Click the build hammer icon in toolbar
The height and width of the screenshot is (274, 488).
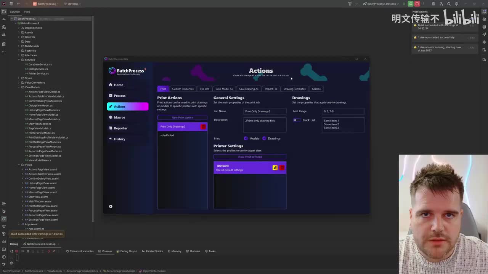tap(350, 4)
